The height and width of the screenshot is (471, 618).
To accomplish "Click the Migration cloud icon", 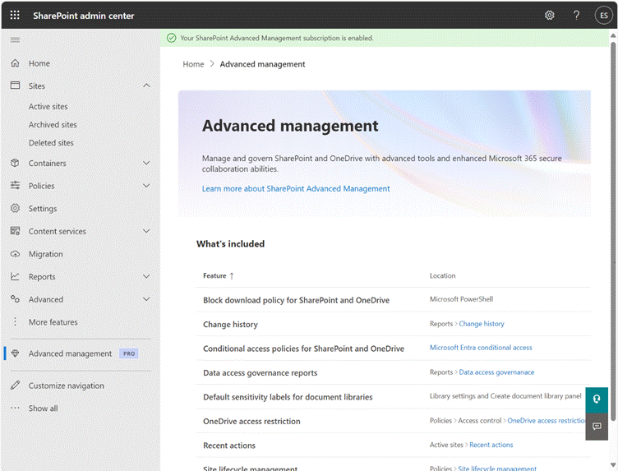I will click(15, 254).
